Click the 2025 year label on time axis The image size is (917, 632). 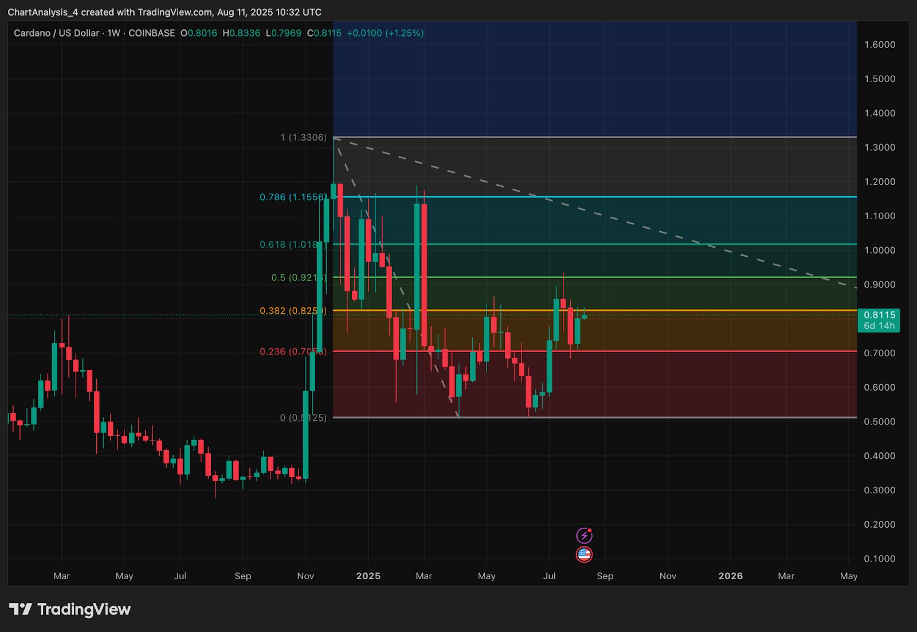(x=368, y=576)
